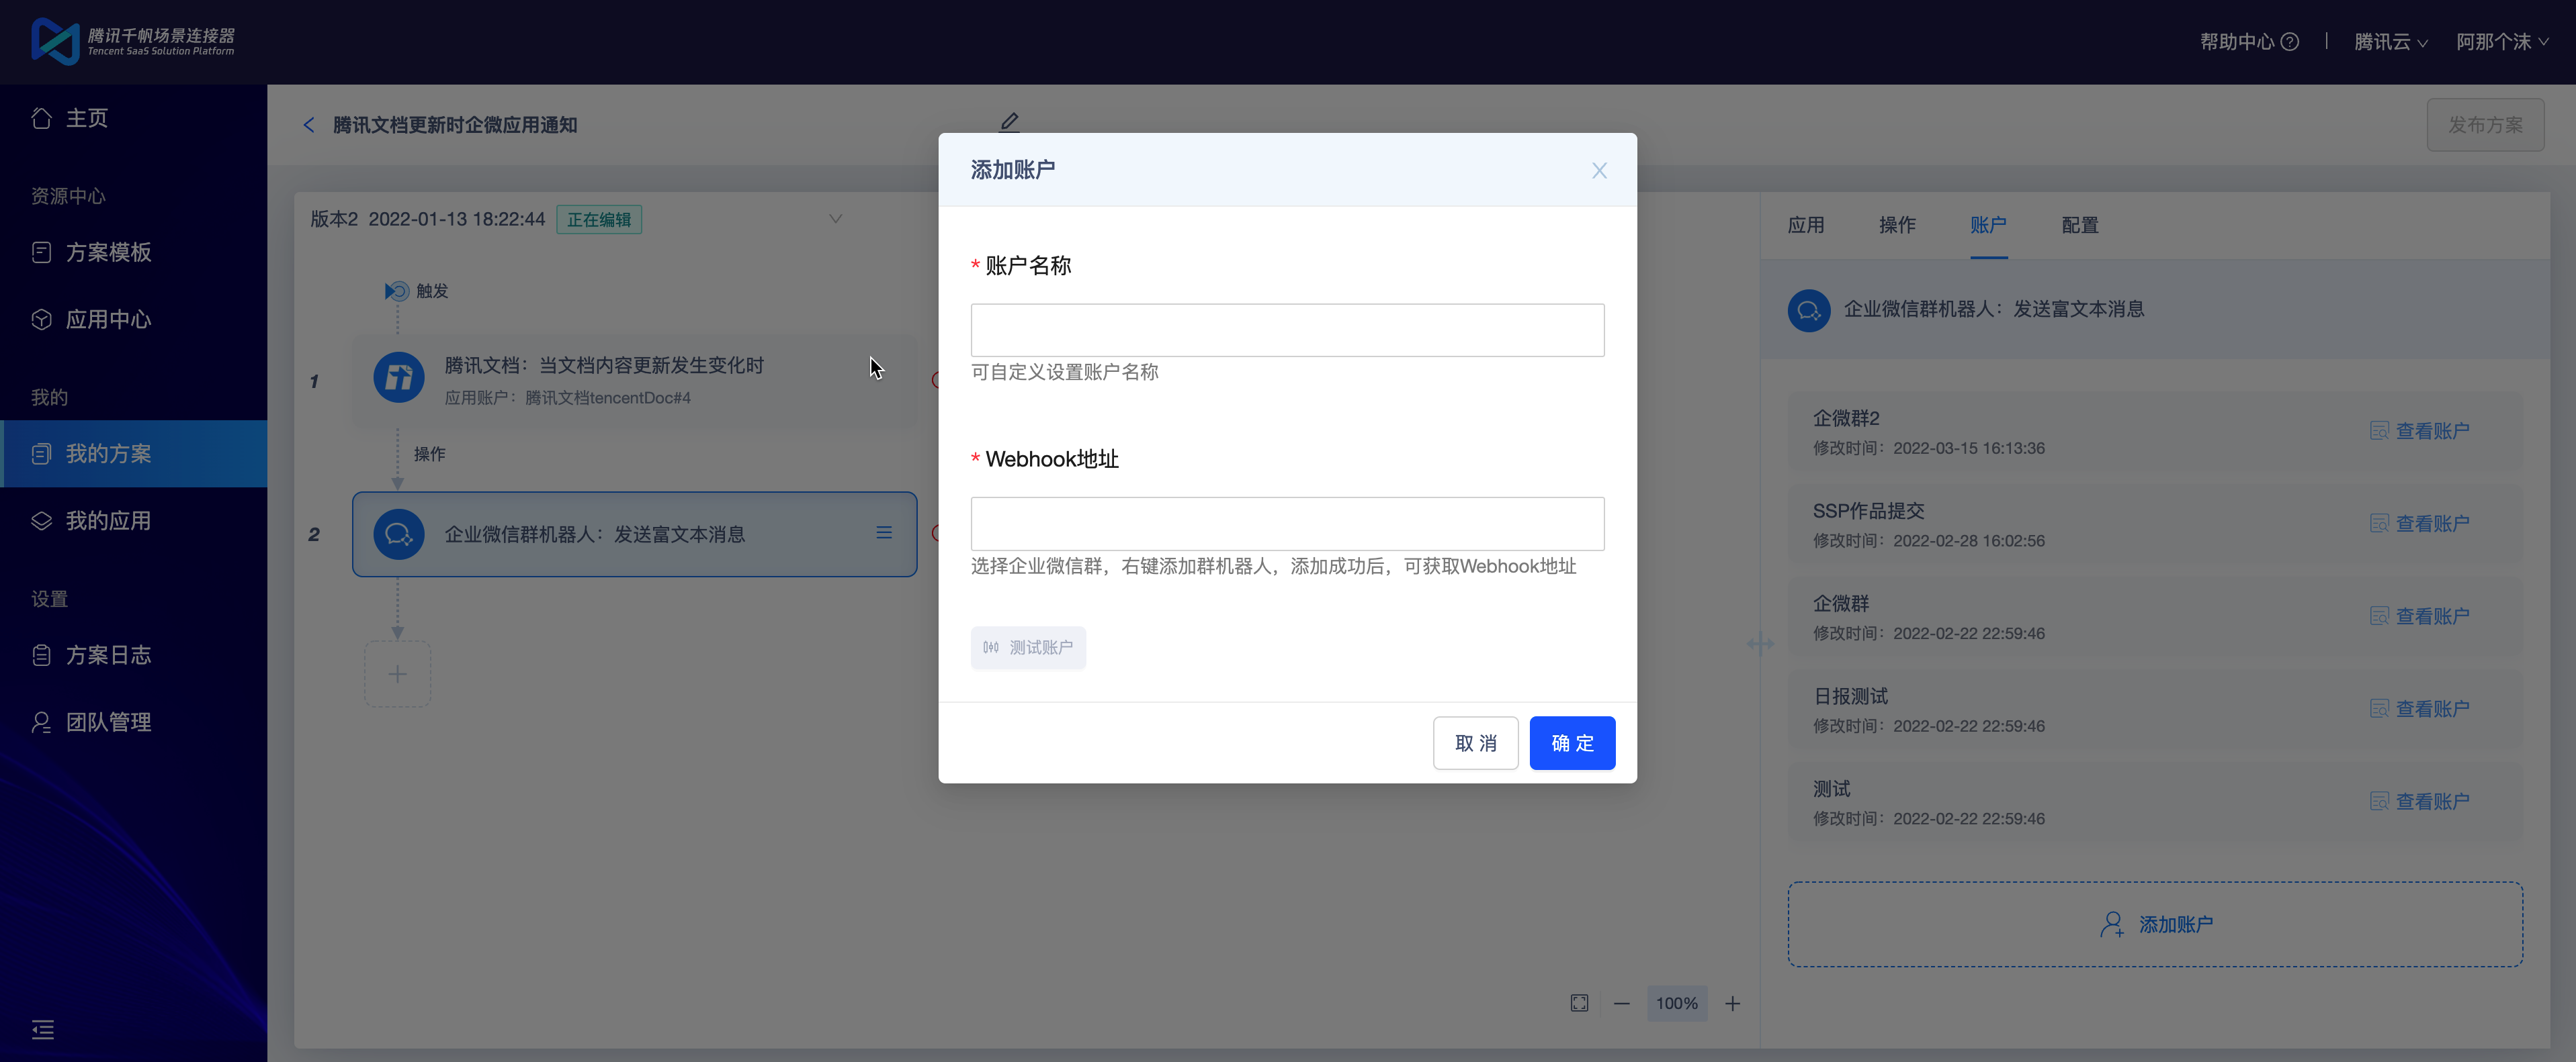Click the fit-to-screen canvas icon
This screenshot has width=2576, height=1062.
[1579, 1003]
